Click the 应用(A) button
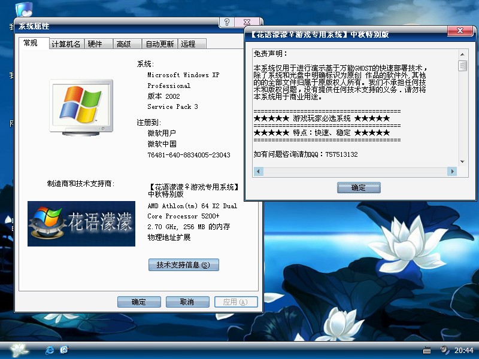479x359 pixels. (x=236, y=302)
